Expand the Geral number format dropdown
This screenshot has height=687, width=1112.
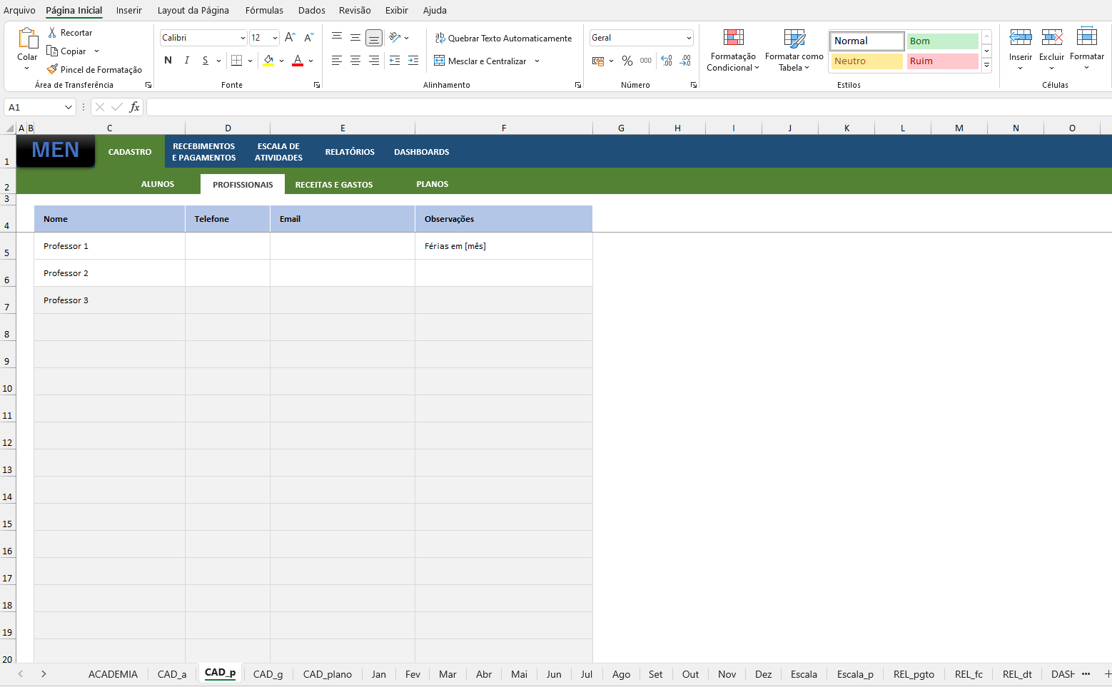pyautogui.click(x=689, y=38)
